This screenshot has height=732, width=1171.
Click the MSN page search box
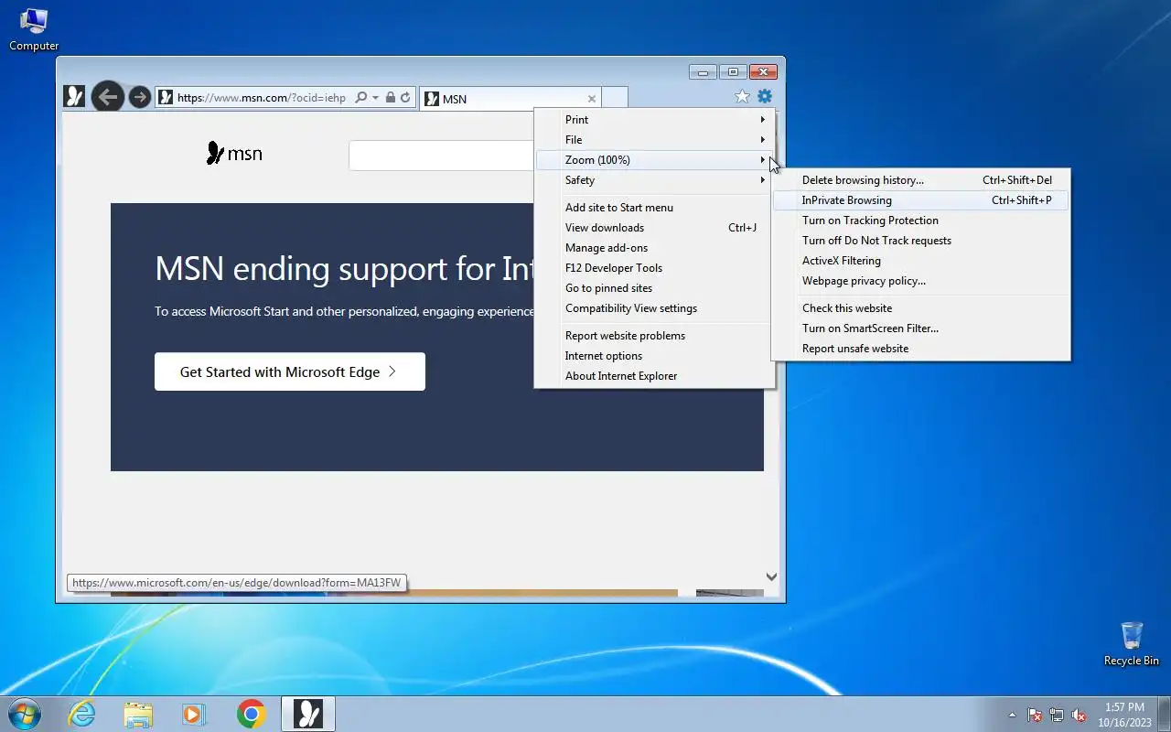coord(441,156)
